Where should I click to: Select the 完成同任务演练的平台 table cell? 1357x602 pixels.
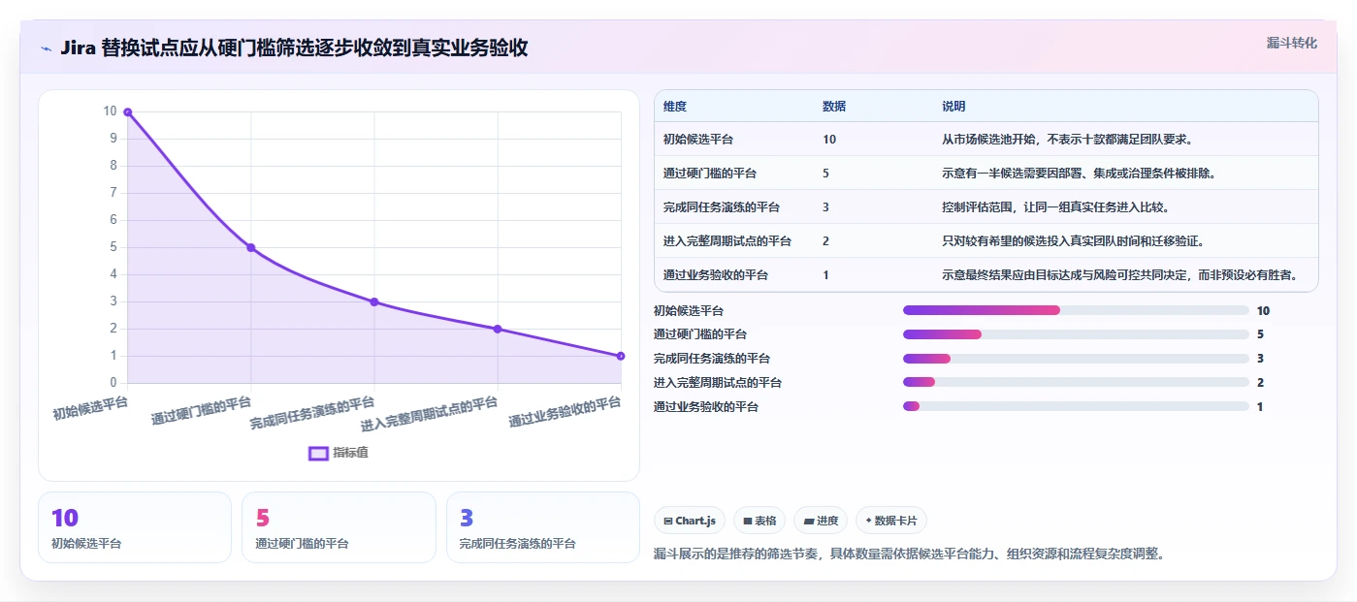722,207
